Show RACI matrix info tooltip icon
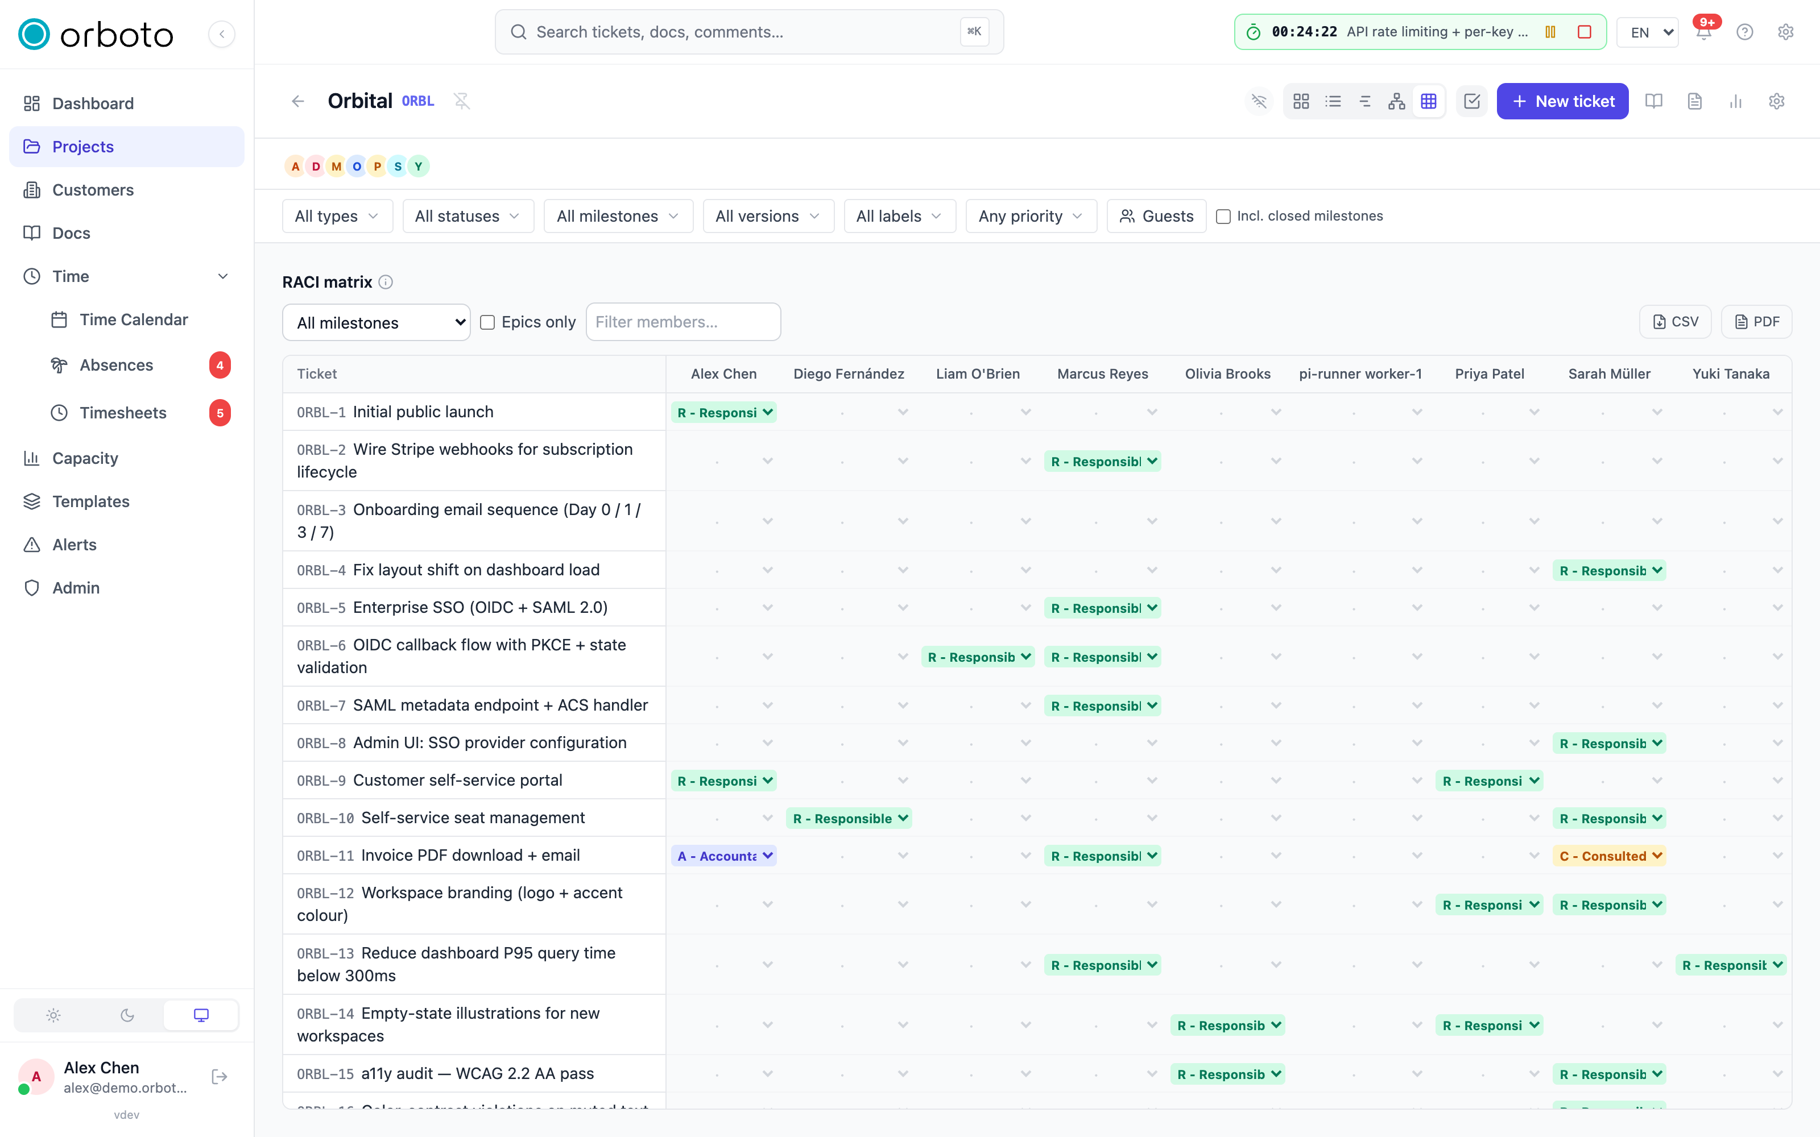1820x1137 pixels. click(386, 282)
